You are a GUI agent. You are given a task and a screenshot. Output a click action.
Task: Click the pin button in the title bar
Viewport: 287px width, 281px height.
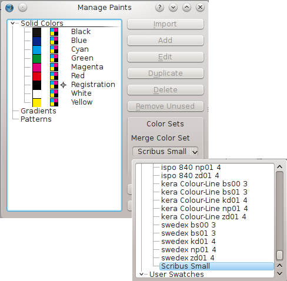click(22, 8)
